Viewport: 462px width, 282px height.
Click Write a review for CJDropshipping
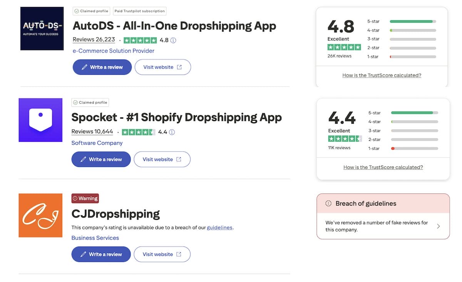[x=101, y=254]
